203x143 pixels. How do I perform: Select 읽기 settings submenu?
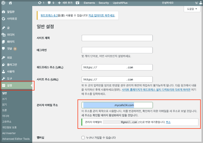5,105
